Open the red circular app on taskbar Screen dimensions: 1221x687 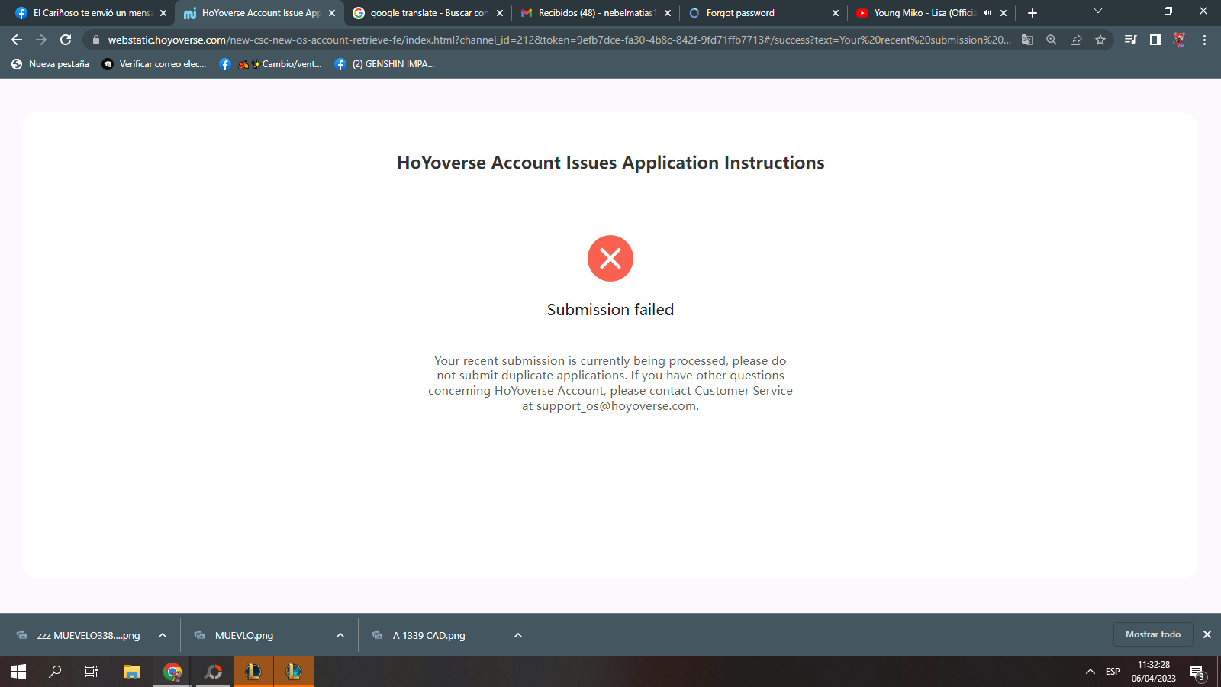pos(213,672)
